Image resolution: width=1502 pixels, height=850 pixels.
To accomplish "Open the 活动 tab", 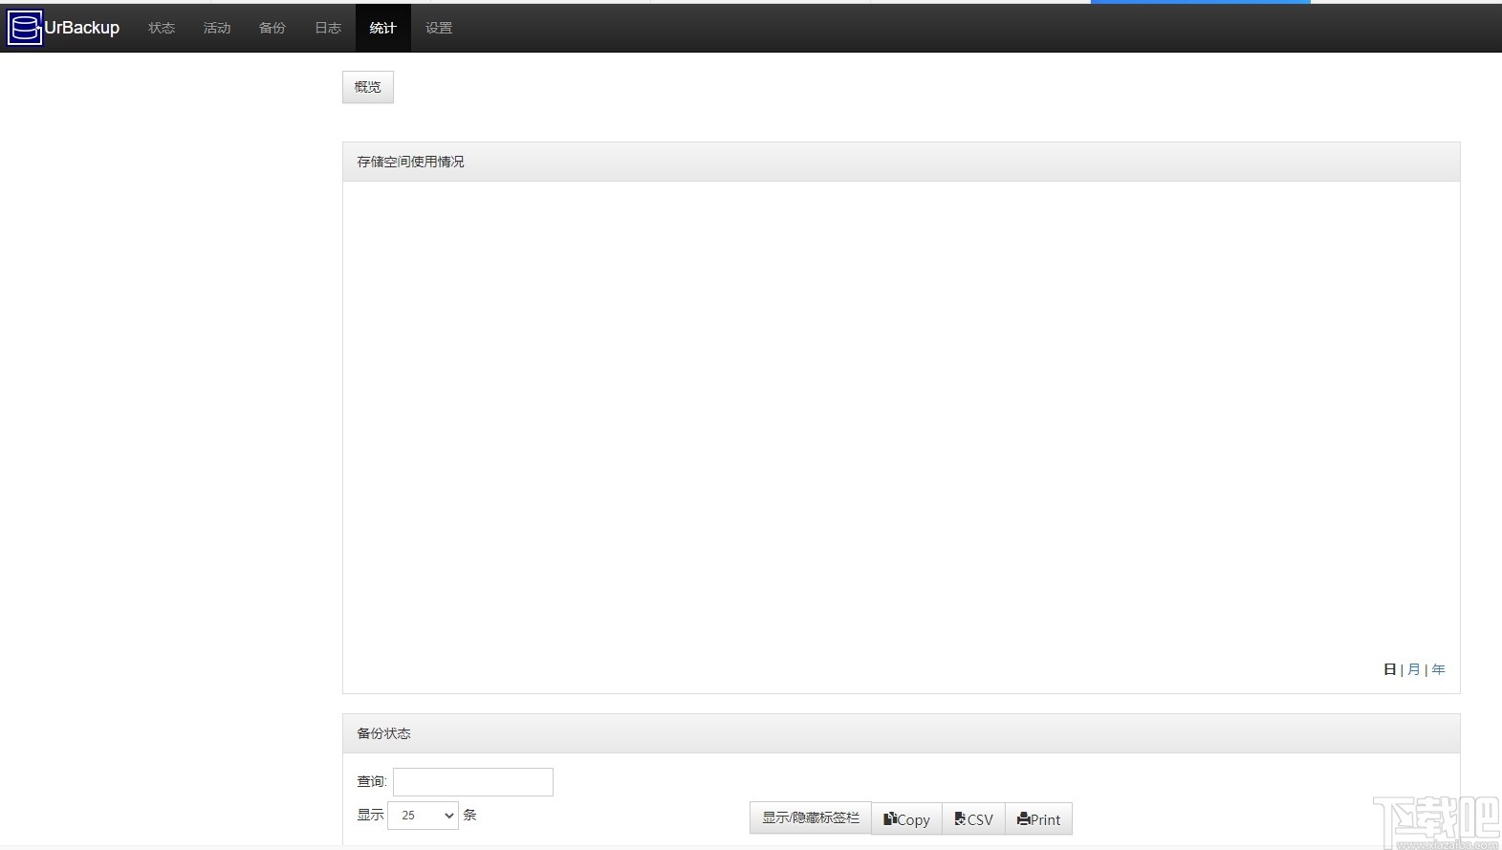I will (217, 28).
